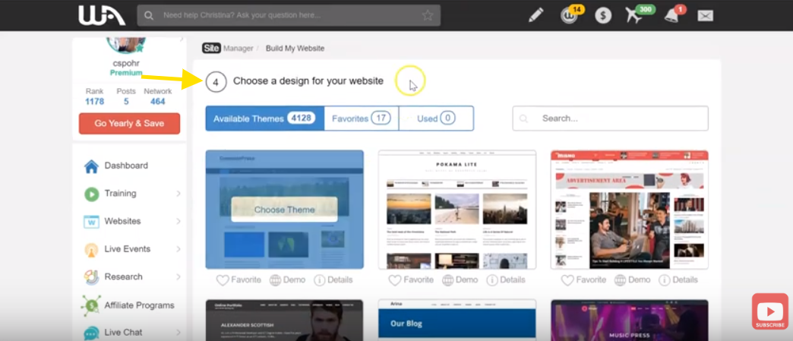This screenshot has height=341, width=793.
Task: Click the cspohr username
Action: point(126,63)
